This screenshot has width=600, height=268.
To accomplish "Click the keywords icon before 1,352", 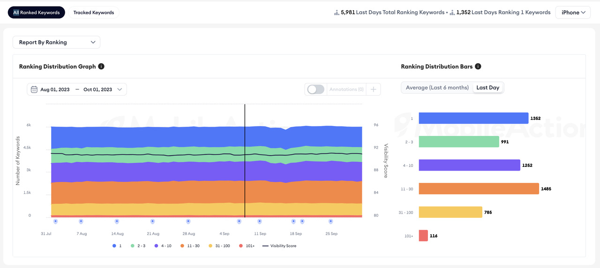I will (452, 13).
